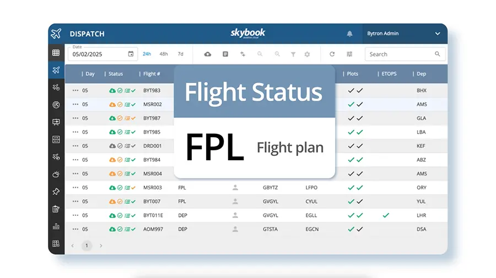Viewport: 496px width, 278px height.
Task: Switch to the 48h time range
Action: click(x=164, y=54)
